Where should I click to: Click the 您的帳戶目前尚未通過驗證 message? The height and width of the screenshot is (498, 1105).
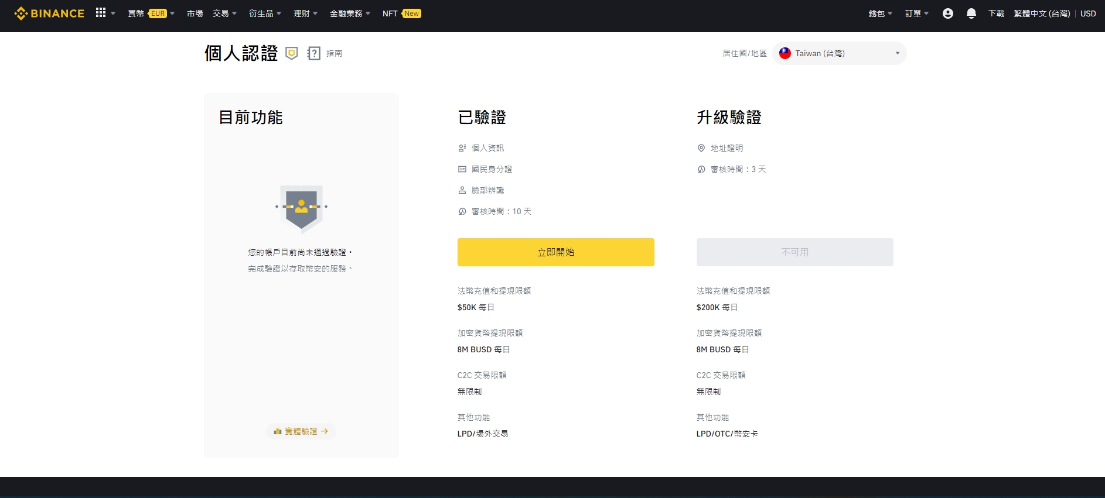300,252
